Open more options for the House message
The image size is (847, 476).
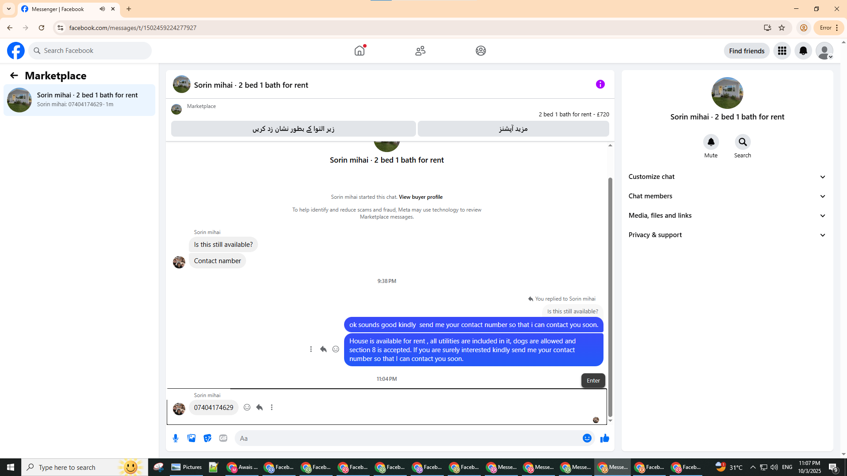[311, 349]
